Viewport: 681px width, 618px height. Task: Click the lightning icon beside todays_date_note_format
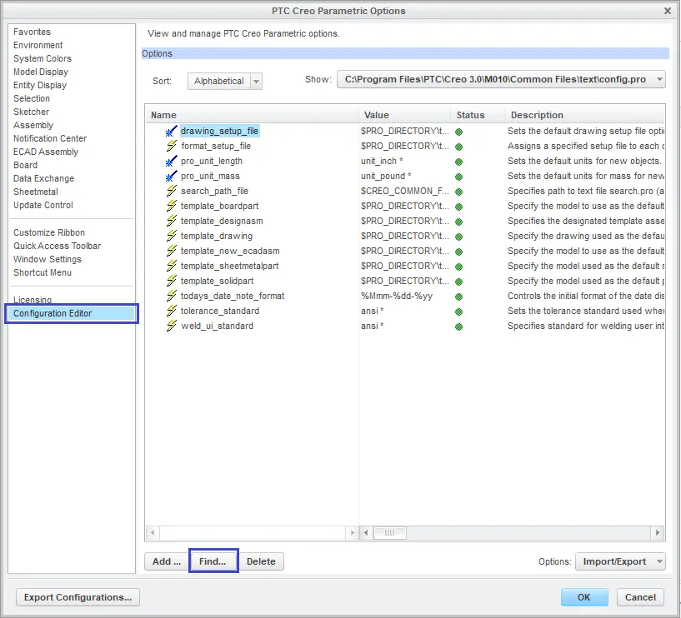pos(171,297)
